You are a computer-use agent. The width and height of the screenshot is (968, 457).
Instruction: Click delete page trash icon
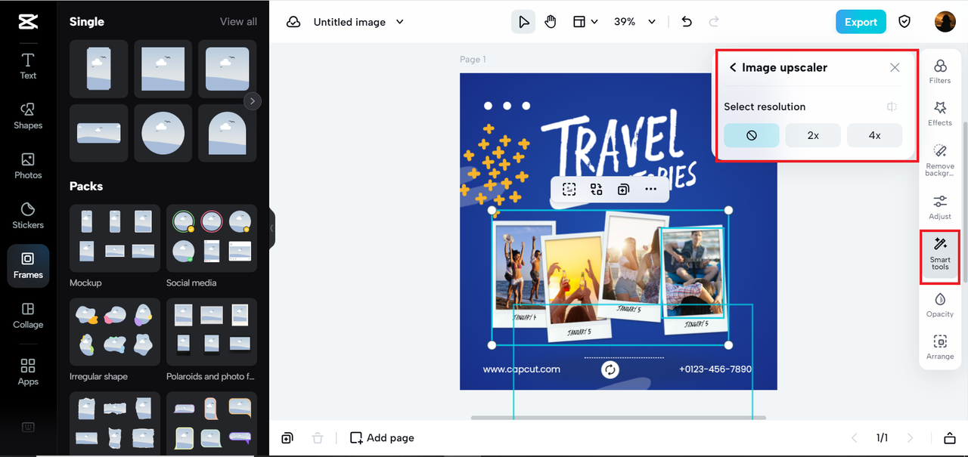(x=318, y=438)
